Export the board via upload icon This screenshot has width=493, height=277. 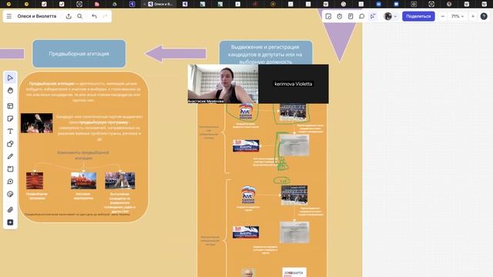click(x=69, y=16)
